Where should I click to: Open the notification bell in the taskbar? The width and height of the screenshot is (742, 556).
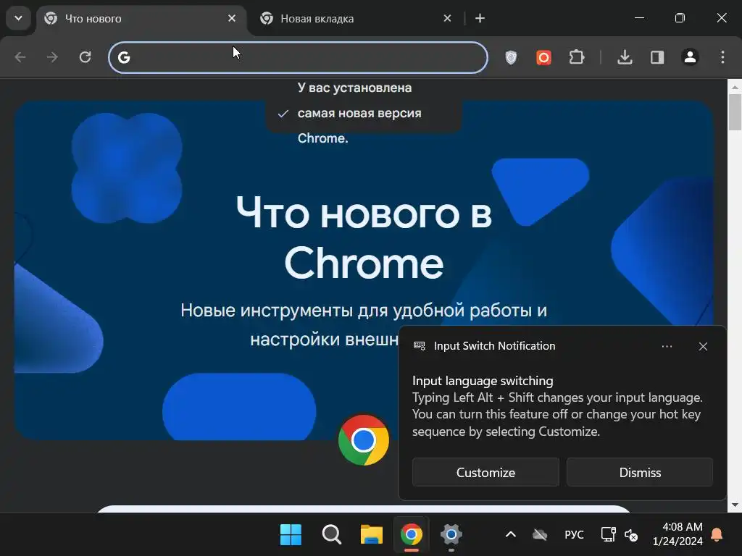pos(717,535)
